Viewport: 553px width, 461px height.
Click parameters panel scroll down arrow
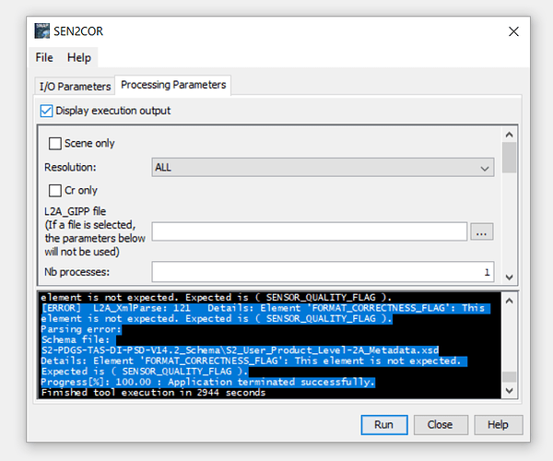[x=509, y=278]
